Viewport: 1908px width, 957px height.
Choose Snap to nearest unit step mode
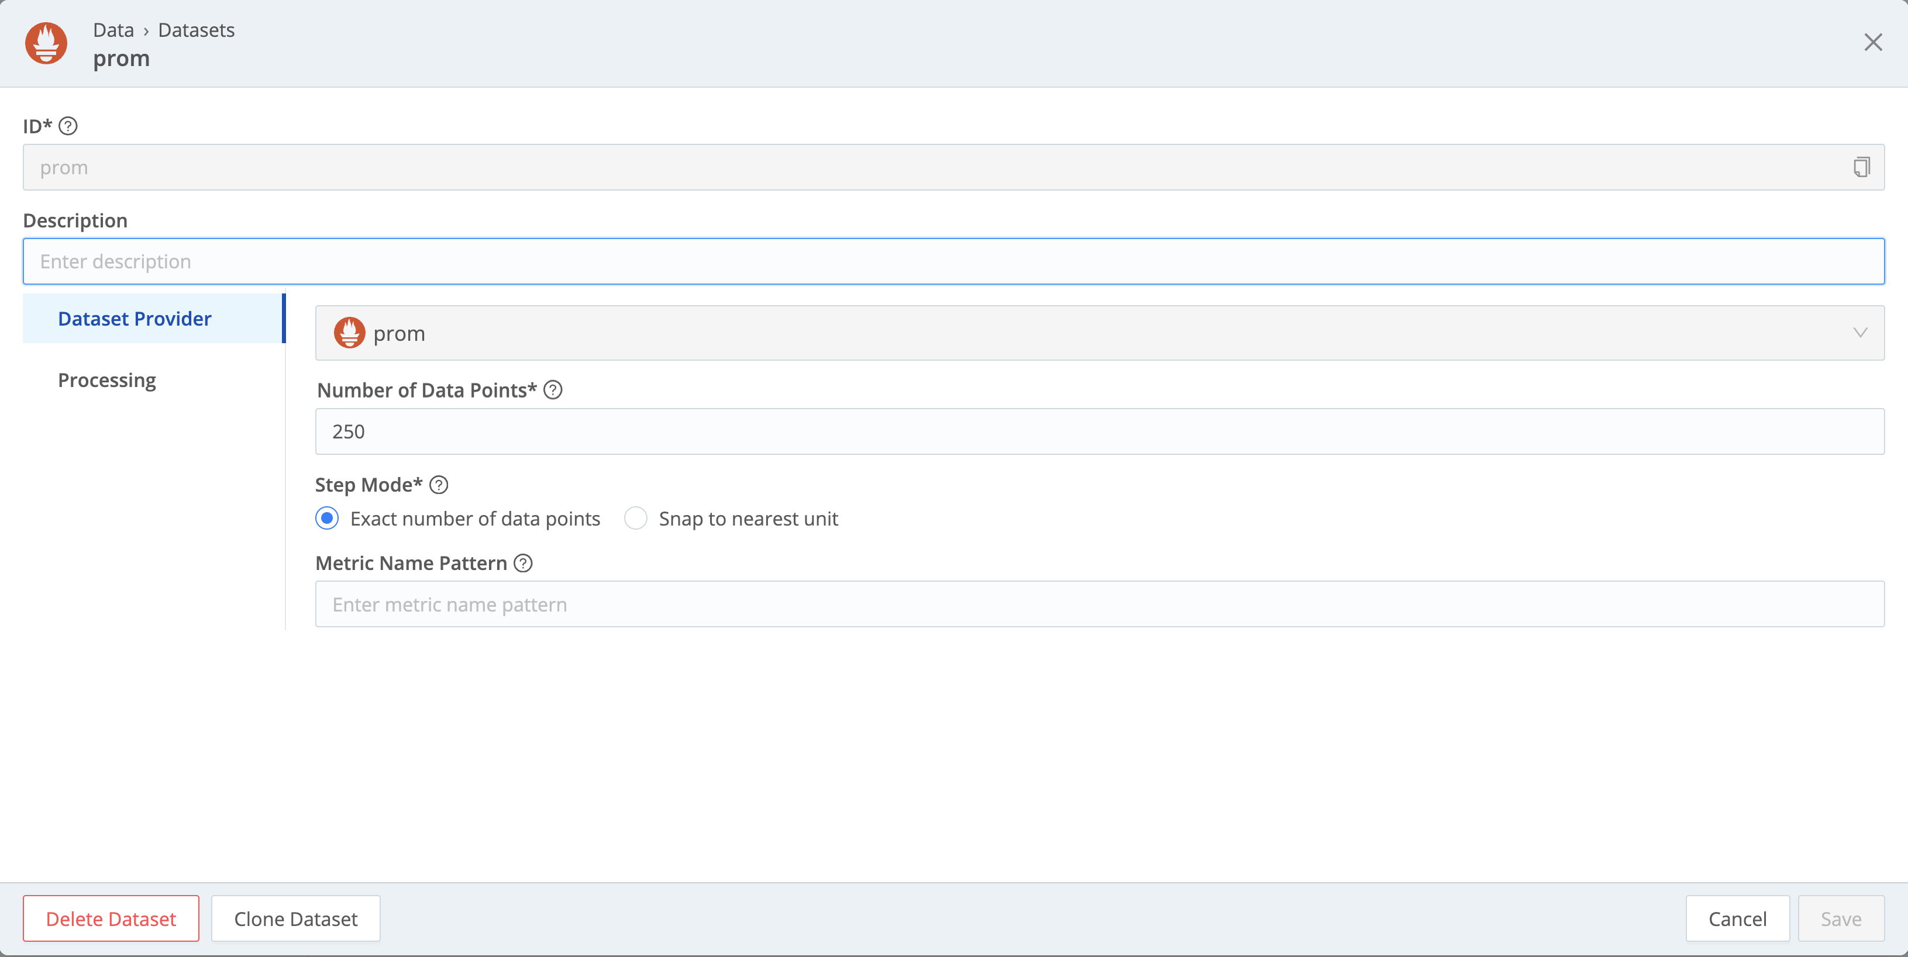pos(635,518)
